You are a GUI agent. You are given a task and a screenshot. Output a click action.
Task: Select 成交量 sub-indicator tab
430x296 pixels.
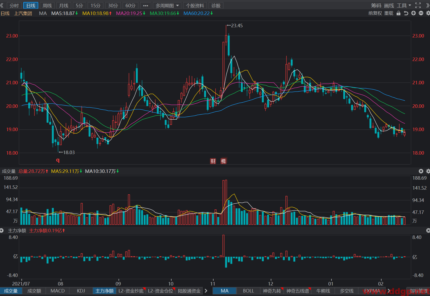point(11,291)
